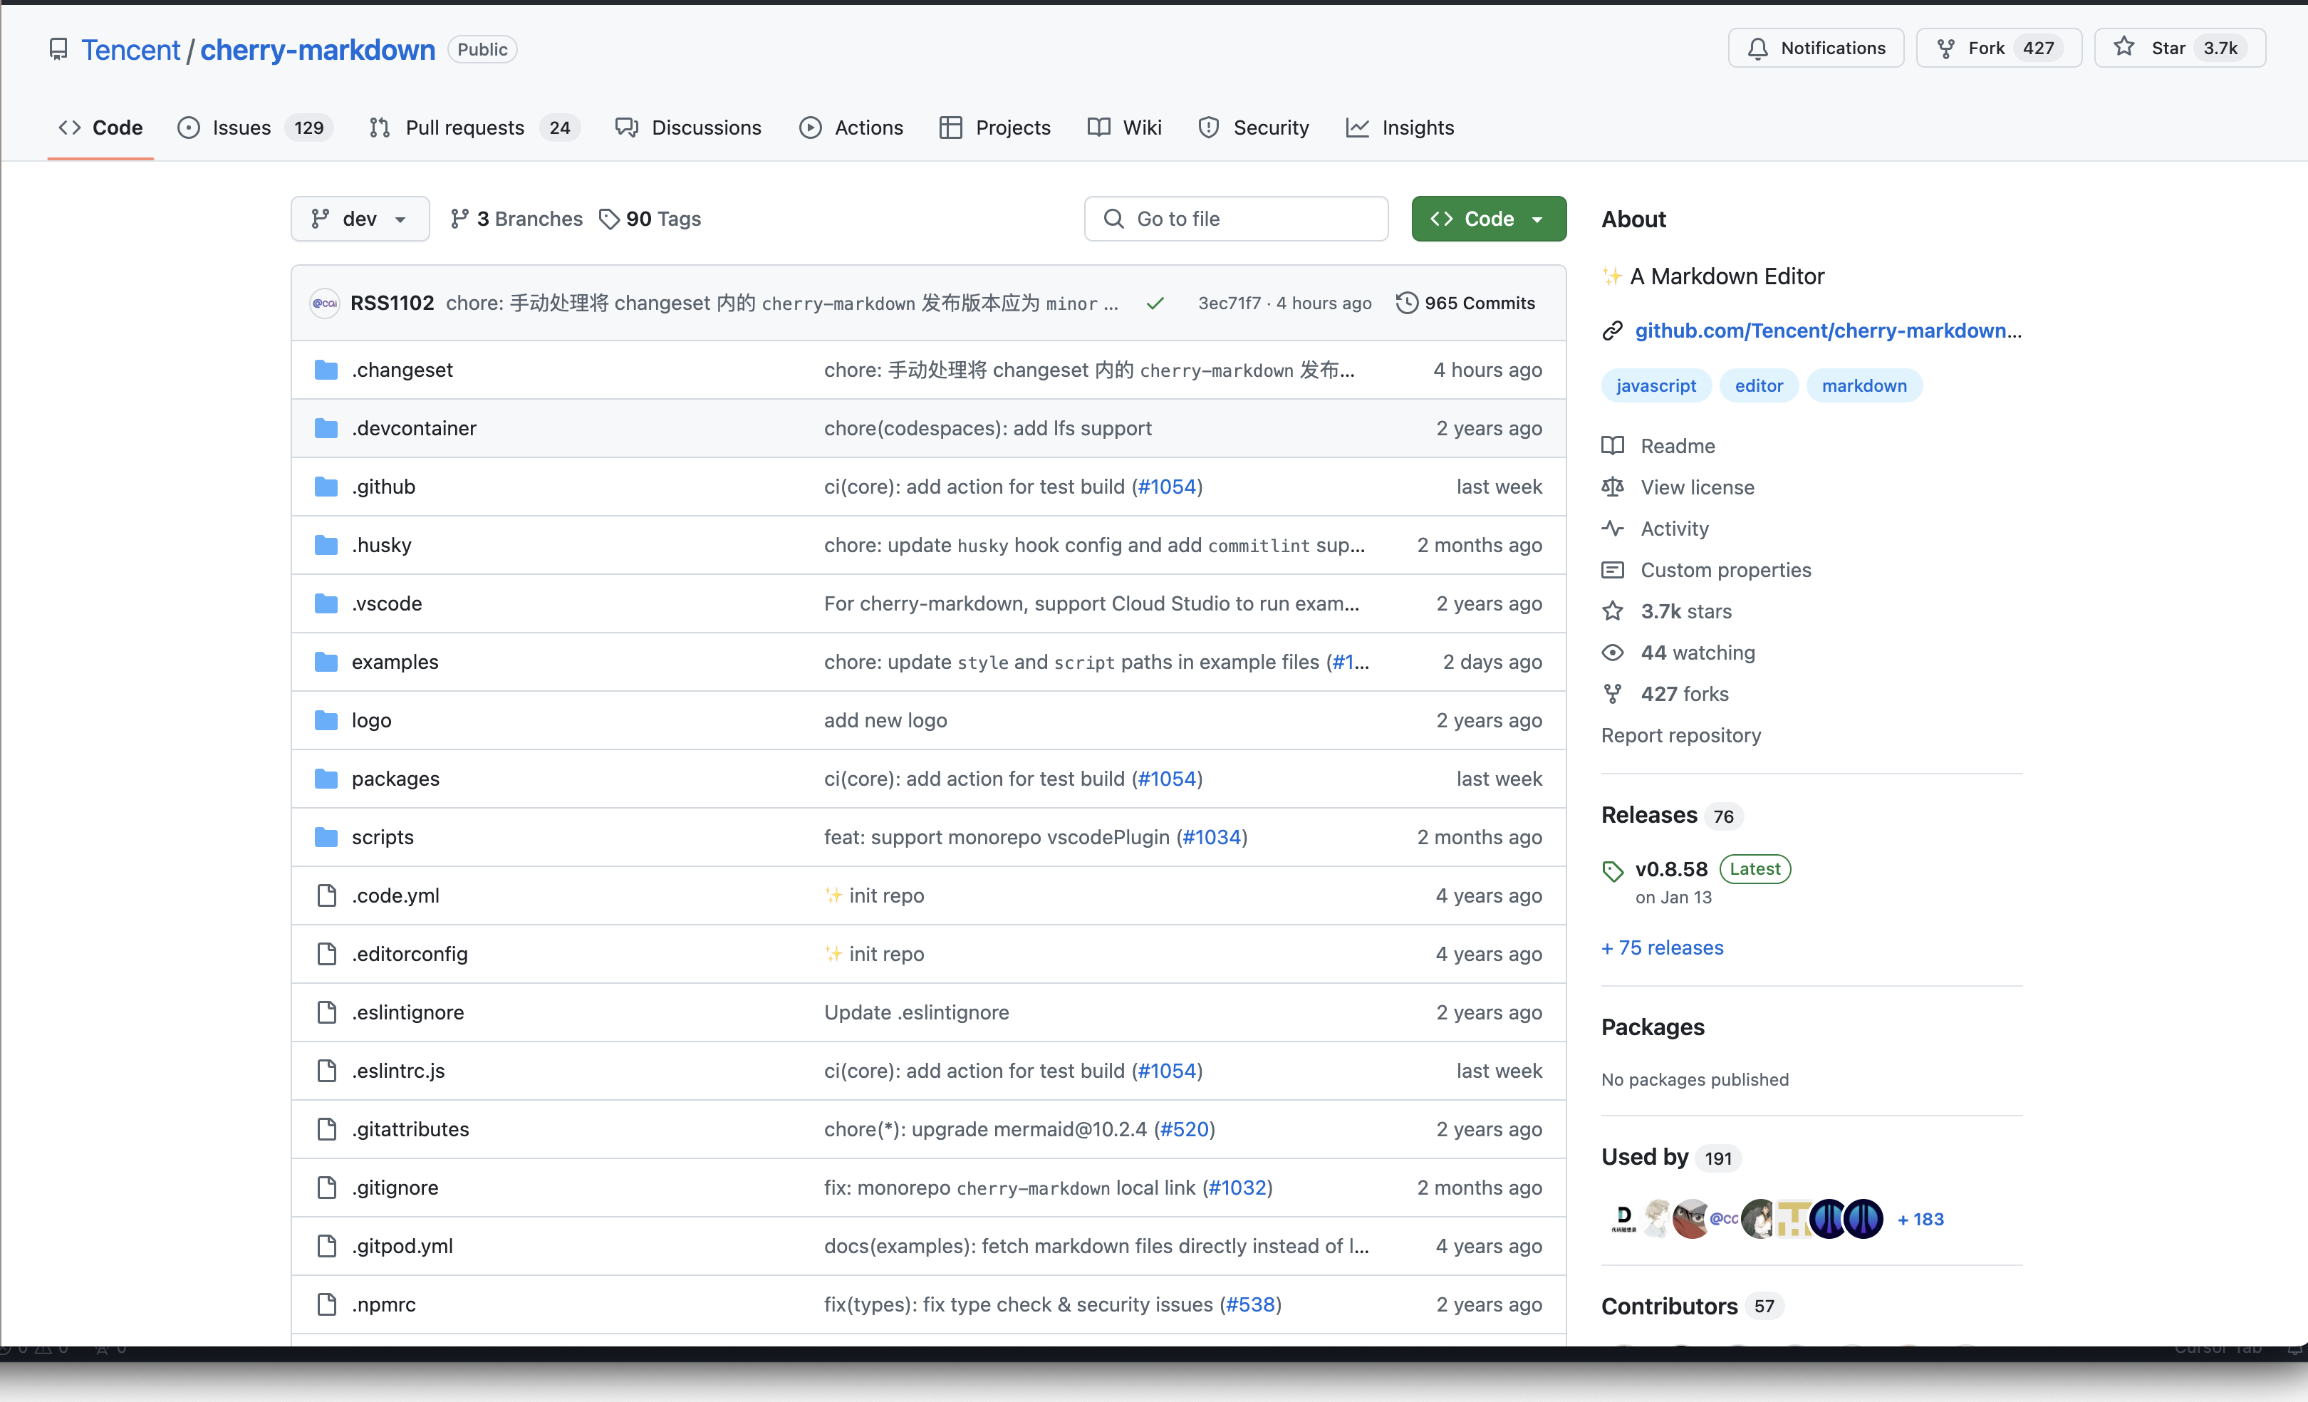Open pull request #1034 link in scripts row
This screenshot has width=2308, height=1402.
(1211, 837)
